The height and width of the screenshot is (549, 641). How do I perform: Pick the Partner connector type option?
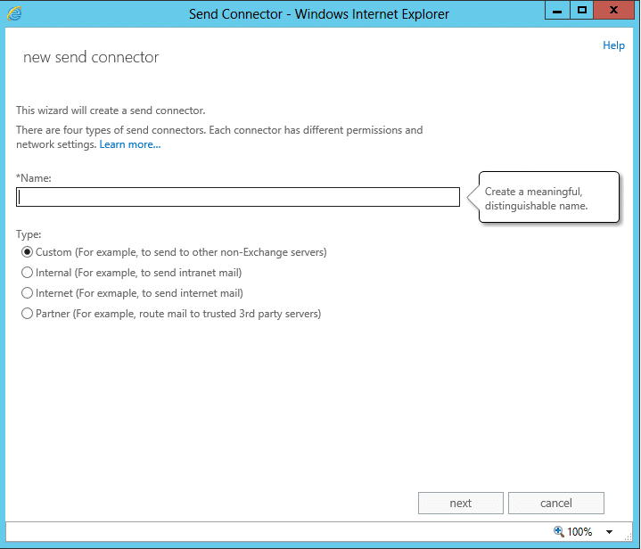coord(27,314)
